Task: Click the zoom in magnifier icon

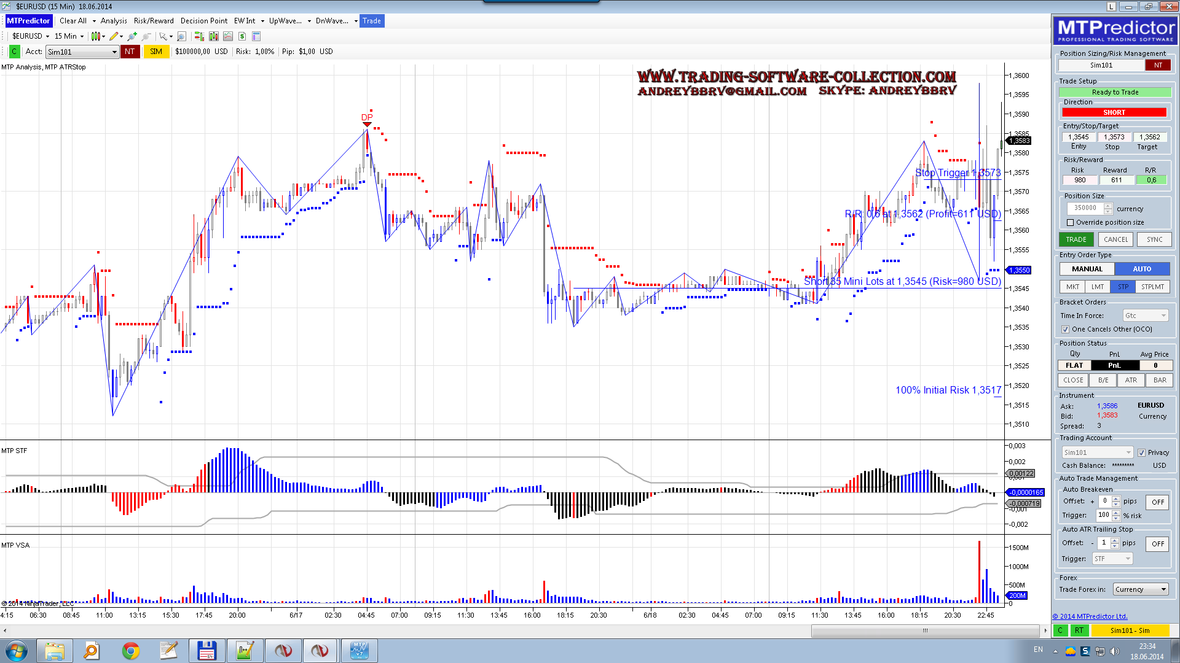Action: point(132,36)
